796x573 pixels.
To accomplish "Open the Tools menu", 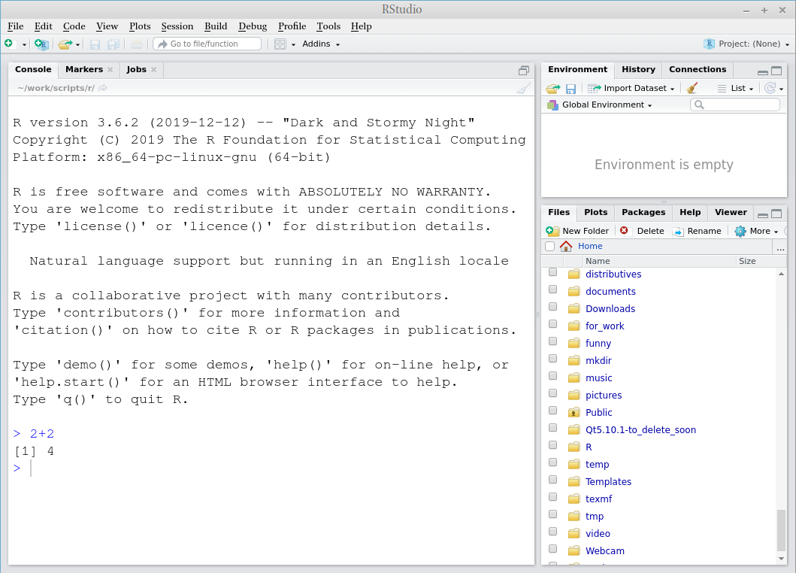I will (x=328, y=26).
